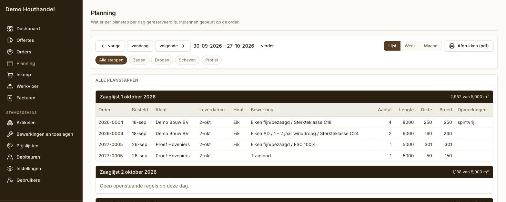Filter planning by Schaven
The width and height of the screenshot is (506, 202).
coord(187,60)
